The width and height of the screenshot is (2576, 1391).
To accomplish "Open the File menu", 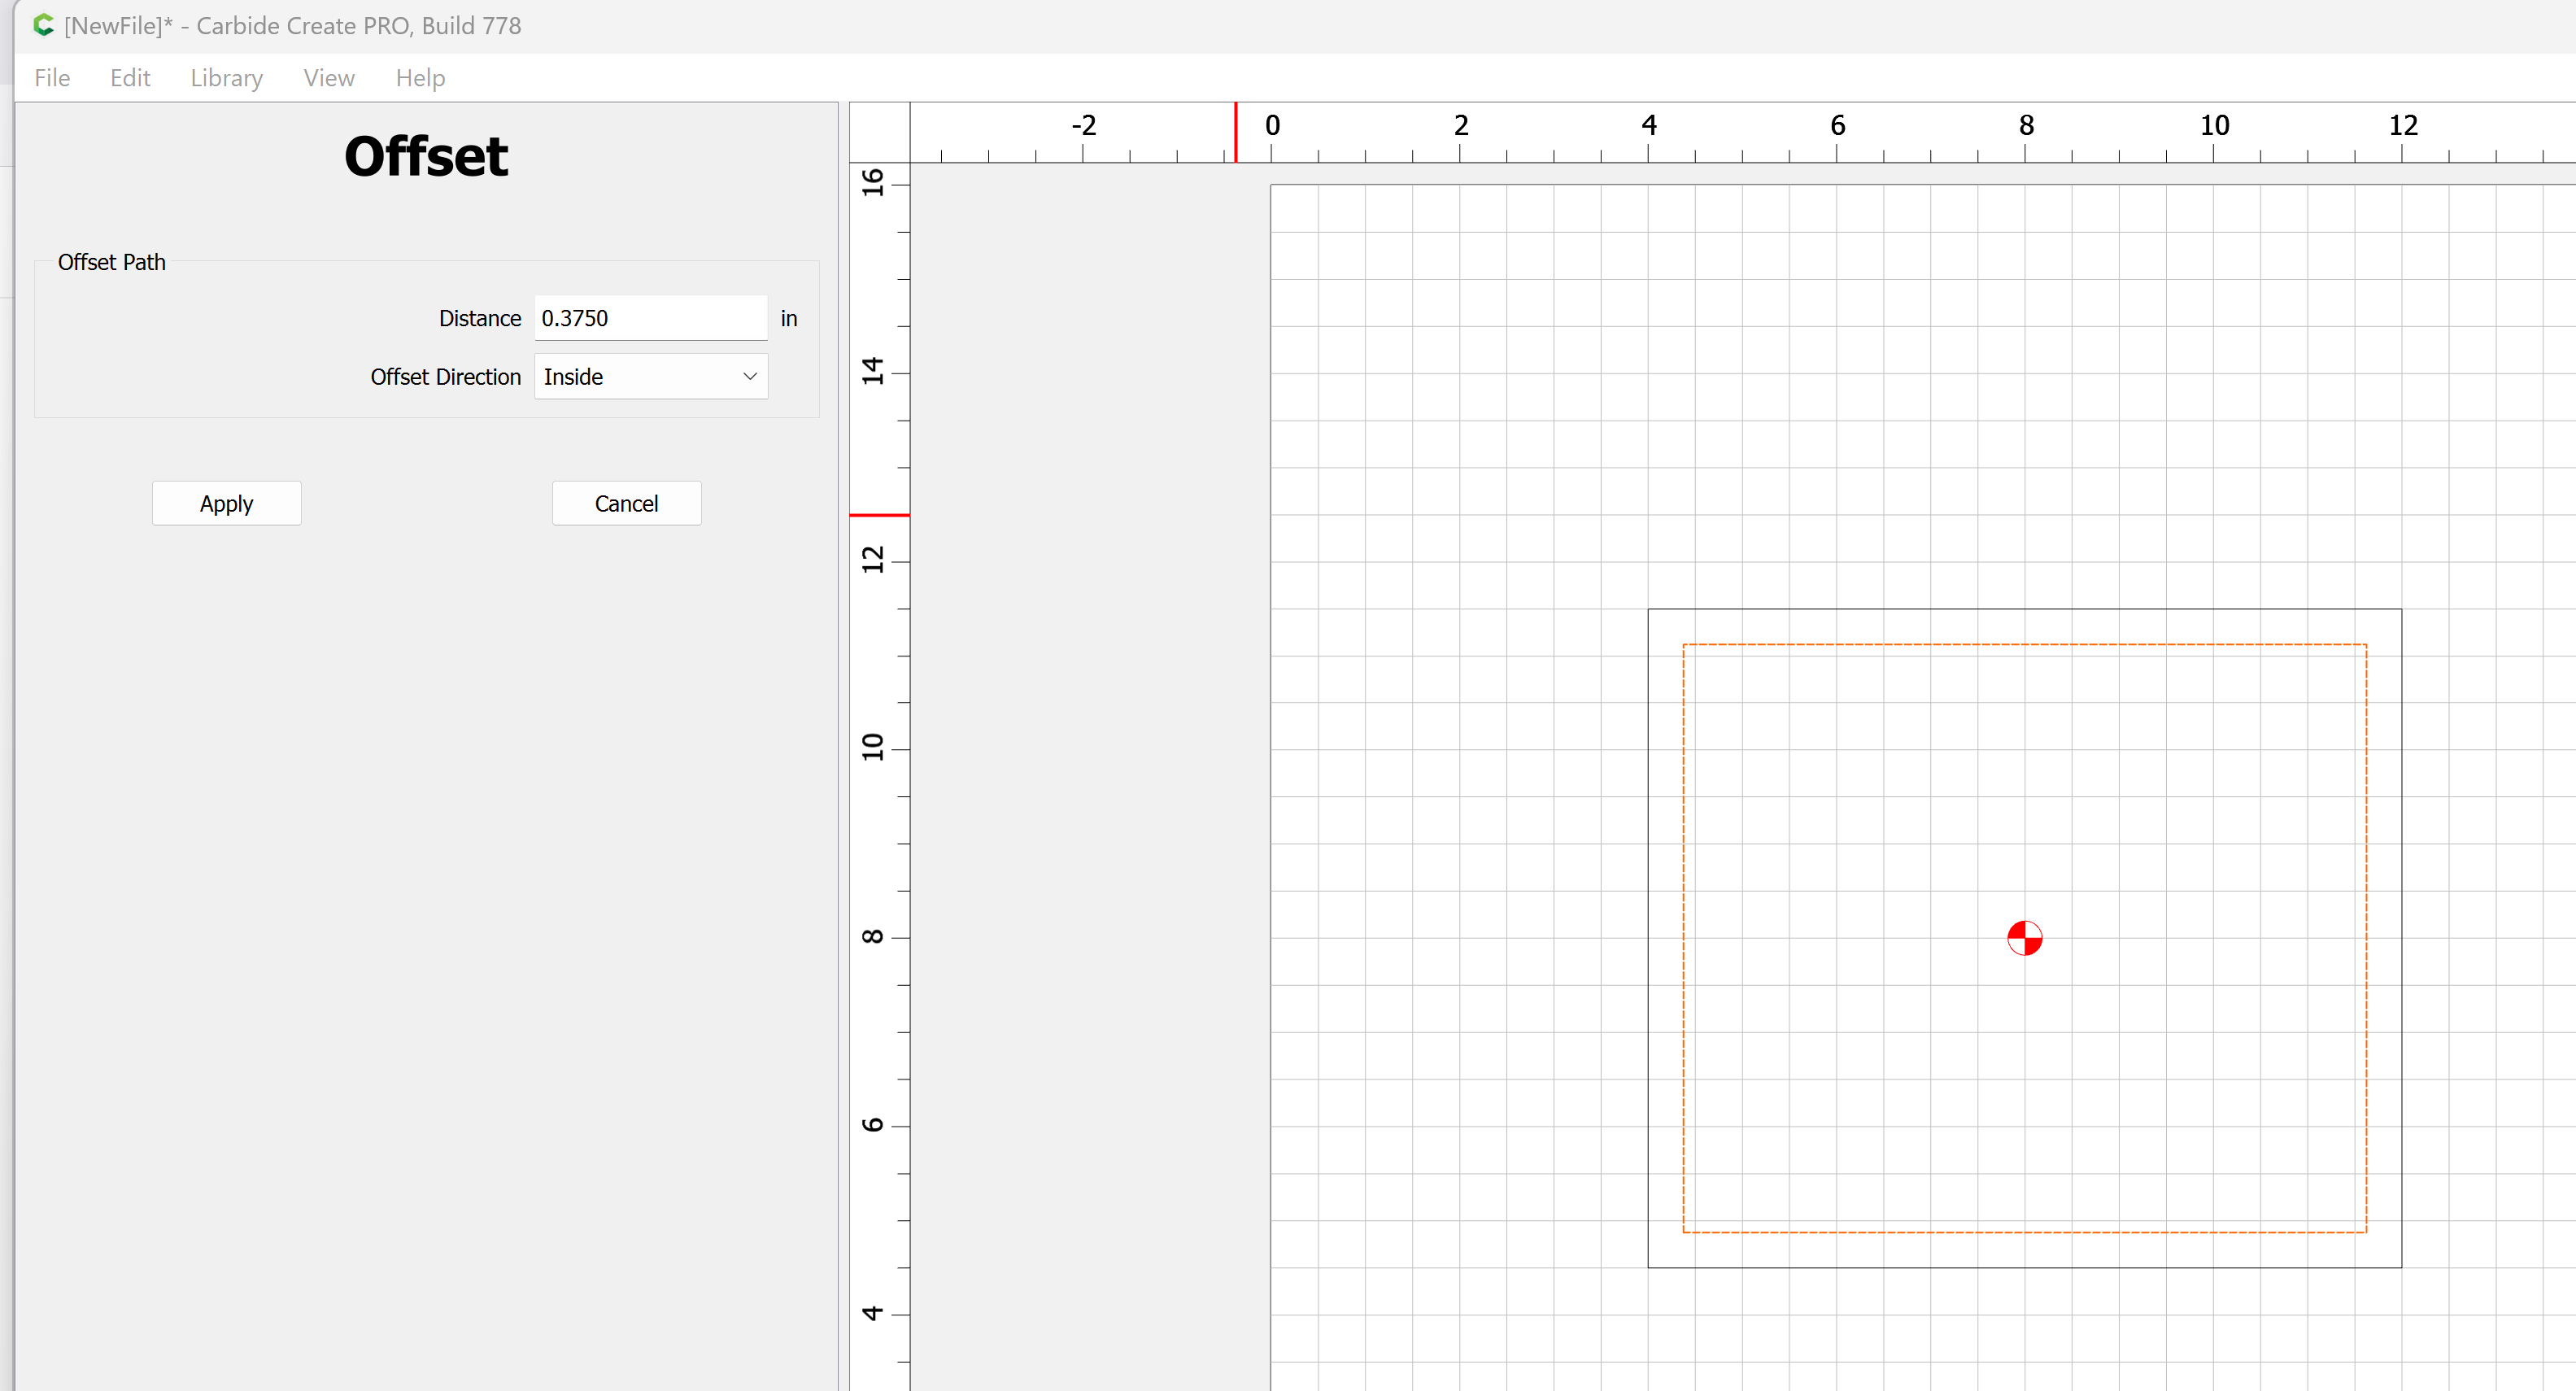I will pyautogui.click(x=52, y=78).
